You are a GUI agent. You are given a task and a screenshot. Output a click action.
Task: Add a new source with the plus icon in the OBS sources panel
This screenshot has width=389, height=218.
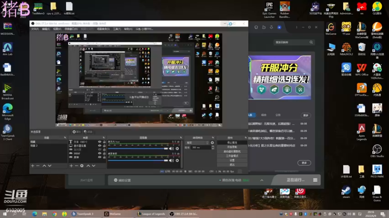coord(71,166)
